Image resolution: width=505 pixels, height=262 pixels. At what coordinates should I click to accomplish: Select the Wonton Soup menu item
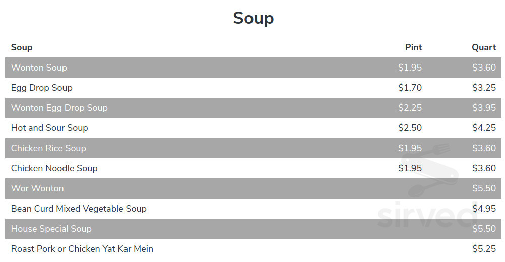(x=39, y=68)
